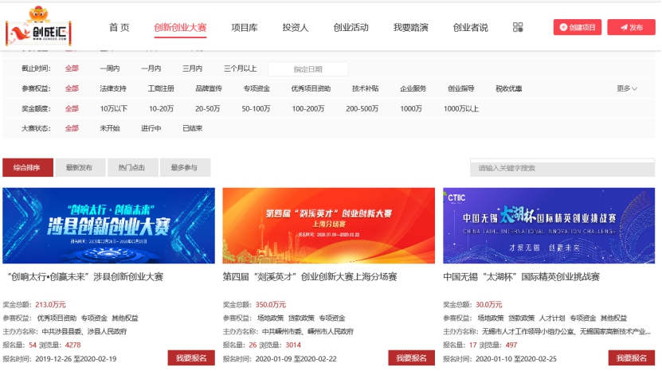Filter status by 未开始
The image size is (662, 371).
click(x=110, y=128)
